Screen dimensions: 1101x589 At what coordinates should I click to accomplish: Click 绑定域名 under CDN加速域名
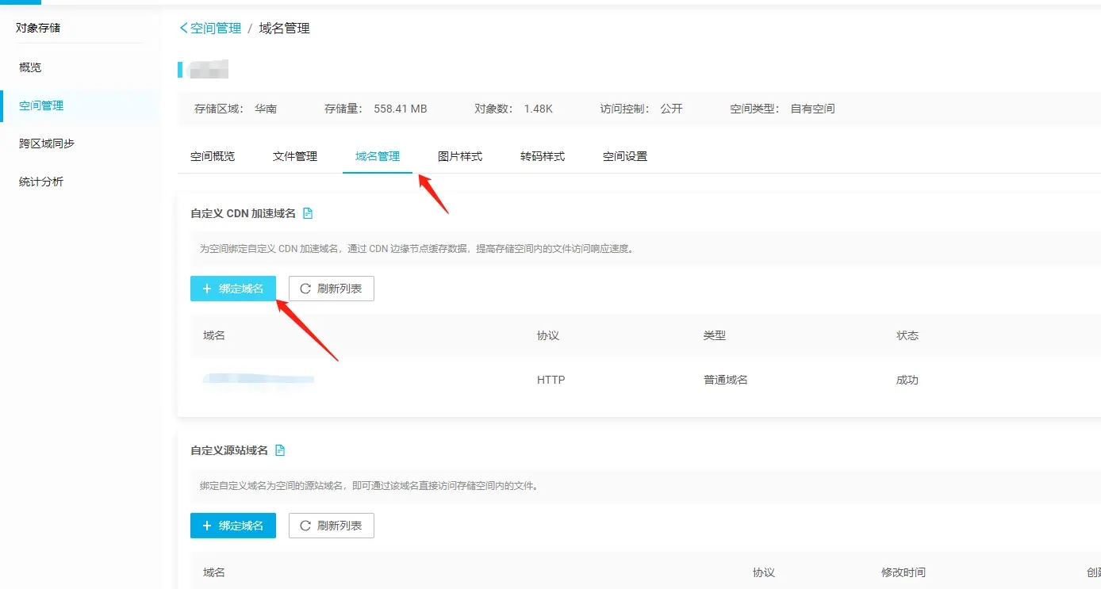(233, 289)
